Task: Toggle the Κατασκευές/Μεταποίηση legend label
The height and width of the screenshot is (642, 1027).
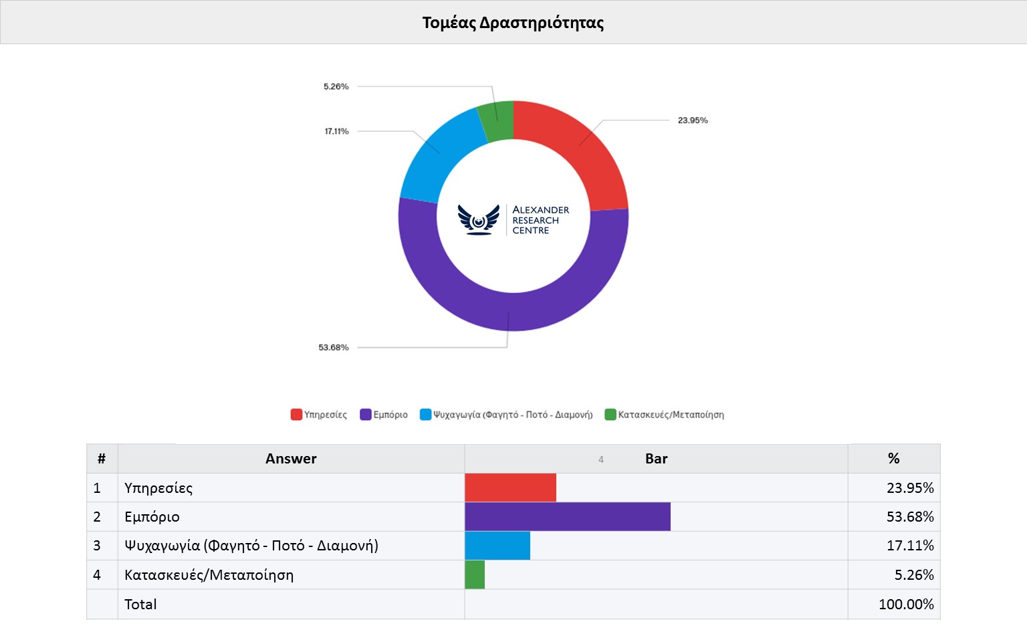Action: pyautogui.click(x=671, y=415)
